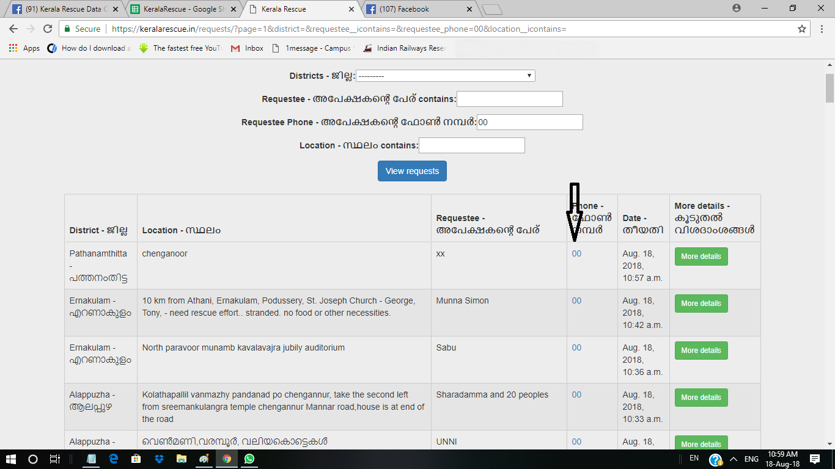835x469 pixels.
Task: Open More details for Munna Simon request
Action: 701,304
